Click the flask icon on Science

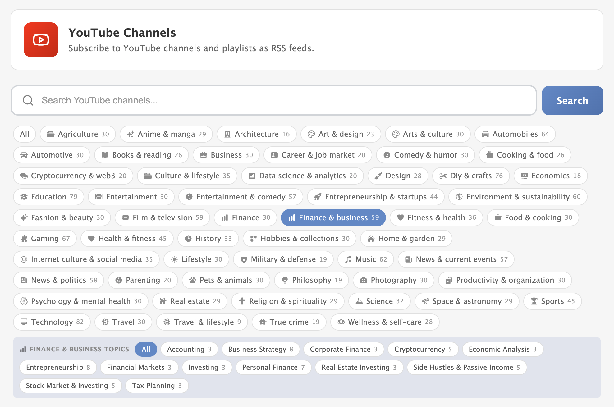(x=359, y=301)
